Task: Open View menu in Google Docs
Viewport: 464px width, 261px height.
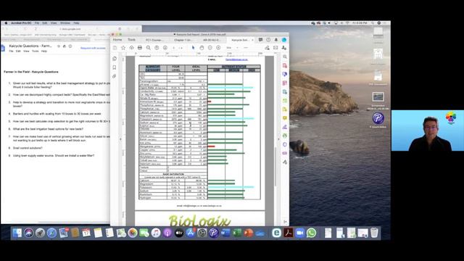Action: tap(26, 51)
